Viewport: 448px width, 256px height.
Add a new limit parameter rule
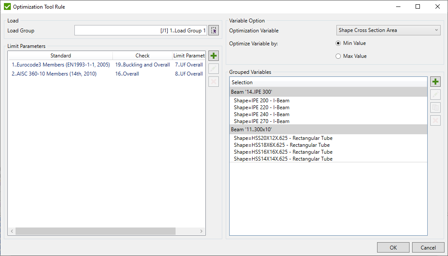point(213,55)
